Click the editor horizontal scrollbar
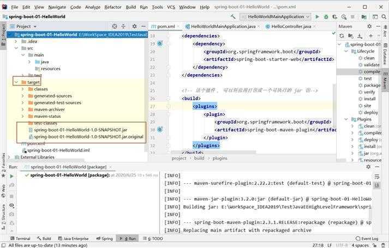The width and height of the screenshot is (389, 248). click(x=213, y=152)
